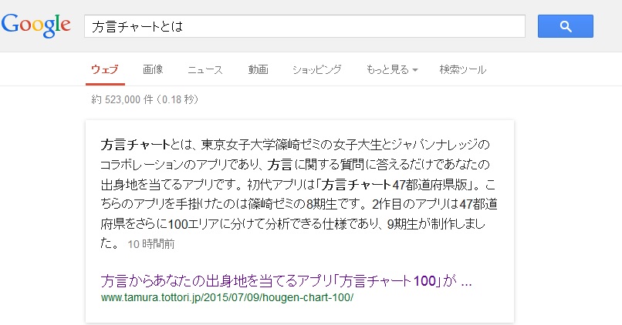622x325 pixels.
Task: Click the snippet line starting with コラボレーションのアプリ
Action: click(295, 164)
